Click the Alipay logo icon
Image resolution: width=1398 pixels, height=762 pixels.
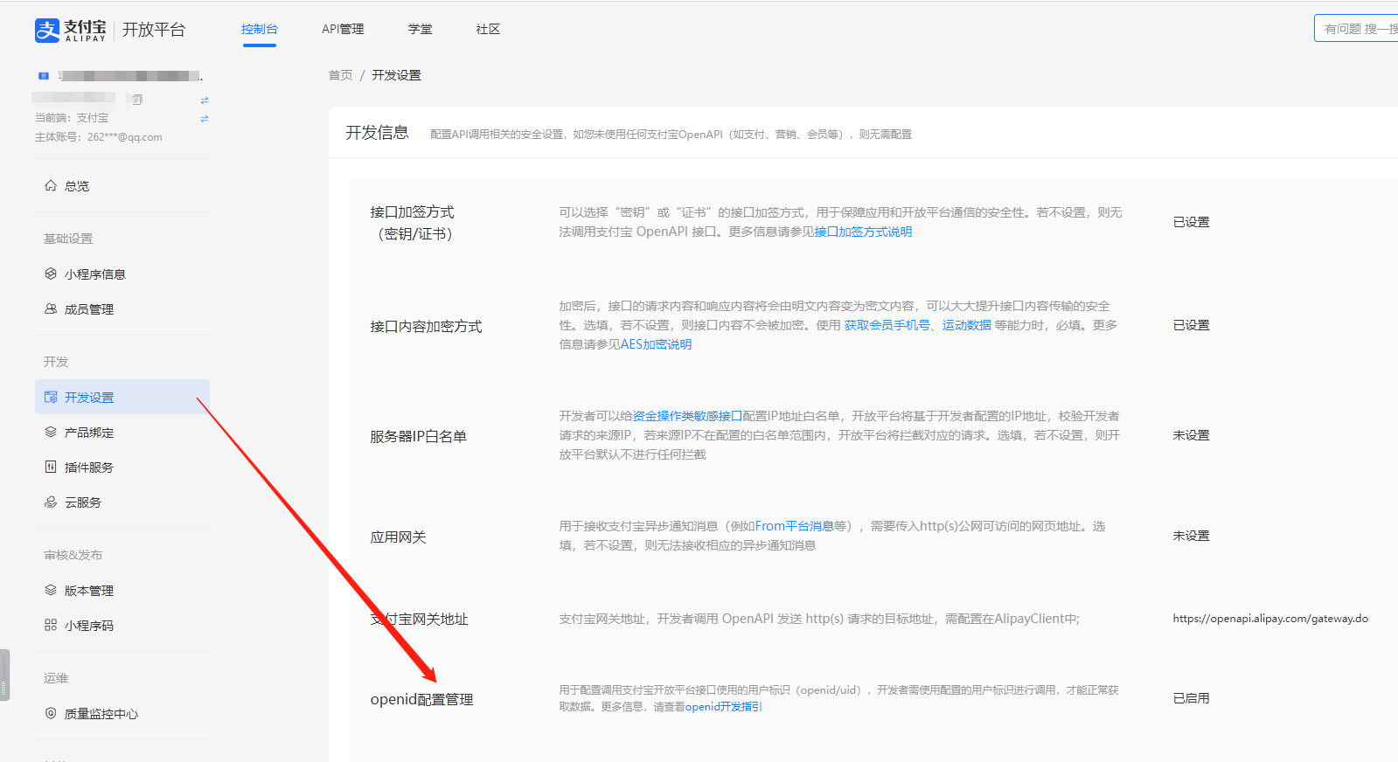pyautogui.click(x=47, y=31)
